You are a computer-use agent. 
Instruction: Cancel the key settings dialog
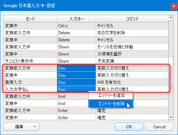pyautogui.click(x=159, y=127)
